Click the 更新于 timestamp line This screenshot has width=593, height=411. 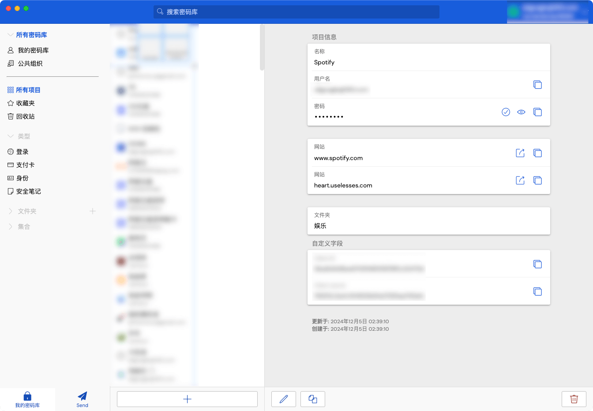tap(350, 321)
